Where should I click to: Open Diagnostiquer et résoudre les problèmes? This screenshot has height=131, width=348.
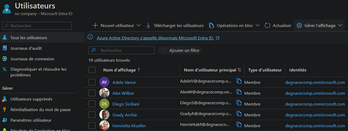coord(38,72)
